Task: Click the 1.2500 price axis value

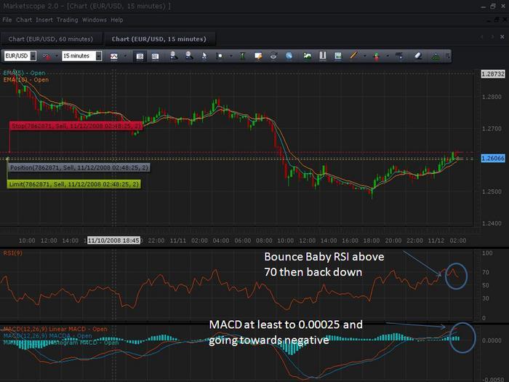Action: (x=492, y=191)
